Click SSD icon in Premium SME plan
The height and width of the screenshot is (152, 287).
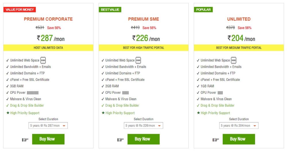pyautogui.click(x=138, y=60)
